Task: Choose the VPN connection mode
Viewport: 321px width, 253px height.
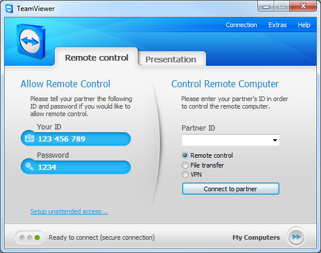Action: click(185, 174)
